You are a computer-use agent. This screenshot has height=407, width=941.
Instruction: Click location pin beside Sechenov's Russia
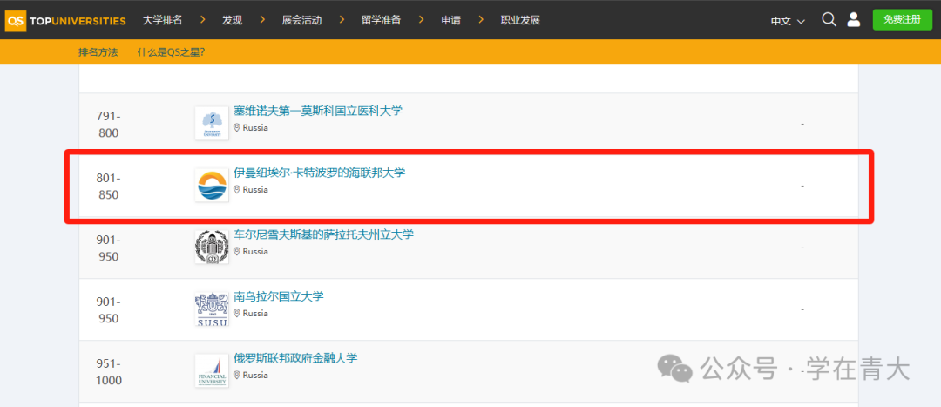pos(237,127)
